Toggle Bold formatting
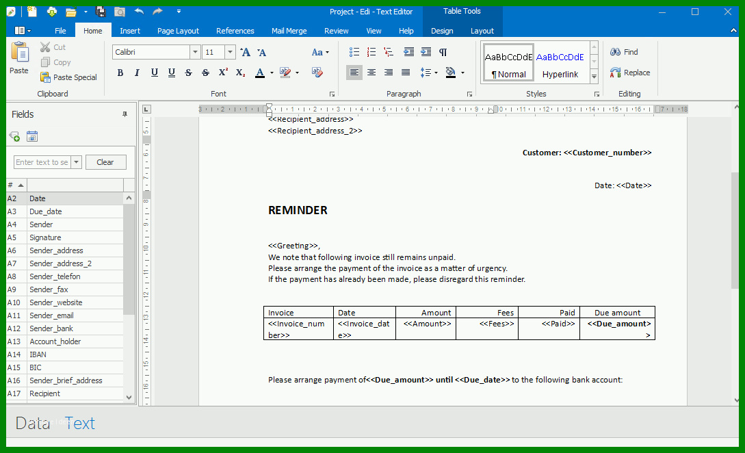 point(120,73)
